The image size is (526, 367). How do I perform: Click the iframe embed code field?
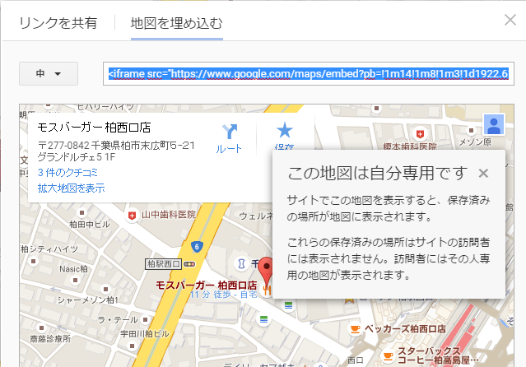point(309,73)
